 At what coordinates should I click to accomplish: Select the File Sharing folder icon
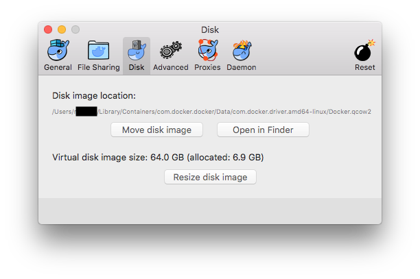98,50
